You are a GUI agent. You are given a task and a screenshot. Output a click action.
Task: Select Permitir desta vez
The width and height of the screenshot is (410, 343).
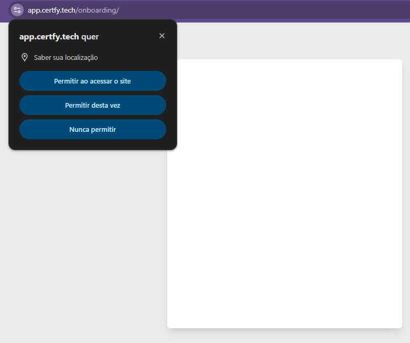point(92,105)
